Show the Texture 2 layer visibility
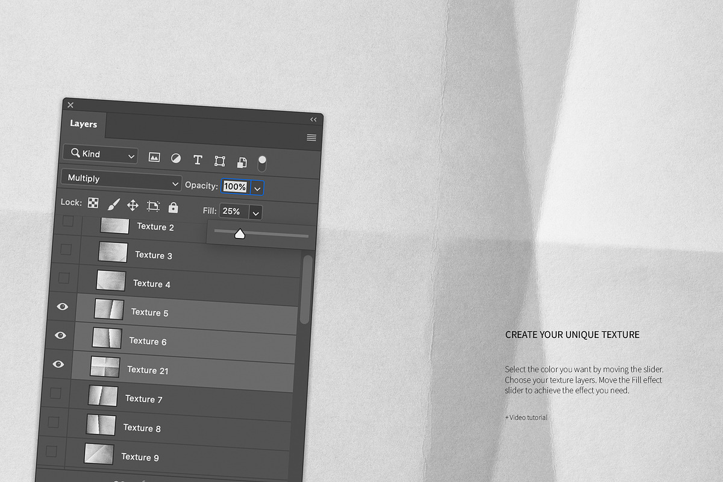Image resolution: width=723 pixels, height=482 pixels. pos(68,221)
